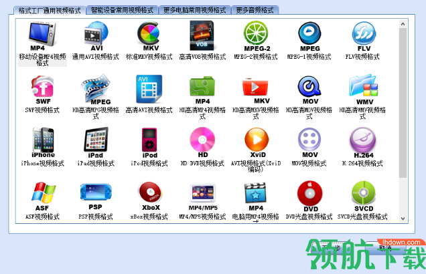
Task: Click the SVCD光盘视频格式 label
Action: (x=362, y=217)
